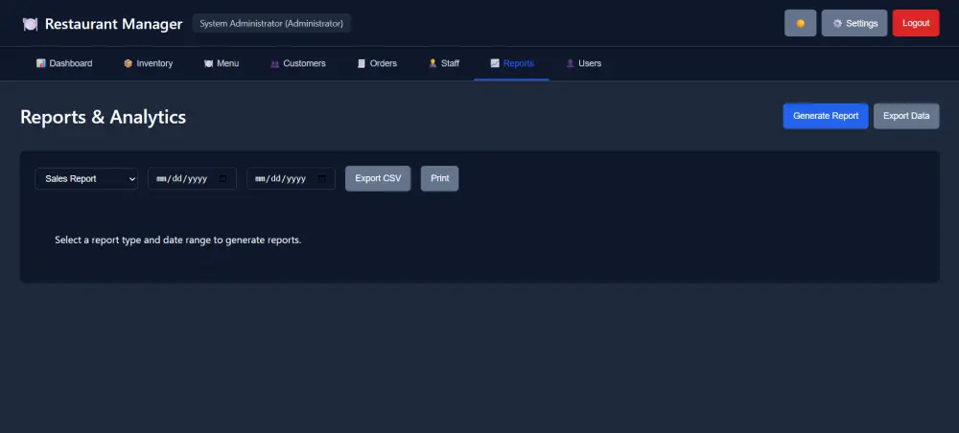Click the System Administrator (Administrator) badge

[271, 23]
